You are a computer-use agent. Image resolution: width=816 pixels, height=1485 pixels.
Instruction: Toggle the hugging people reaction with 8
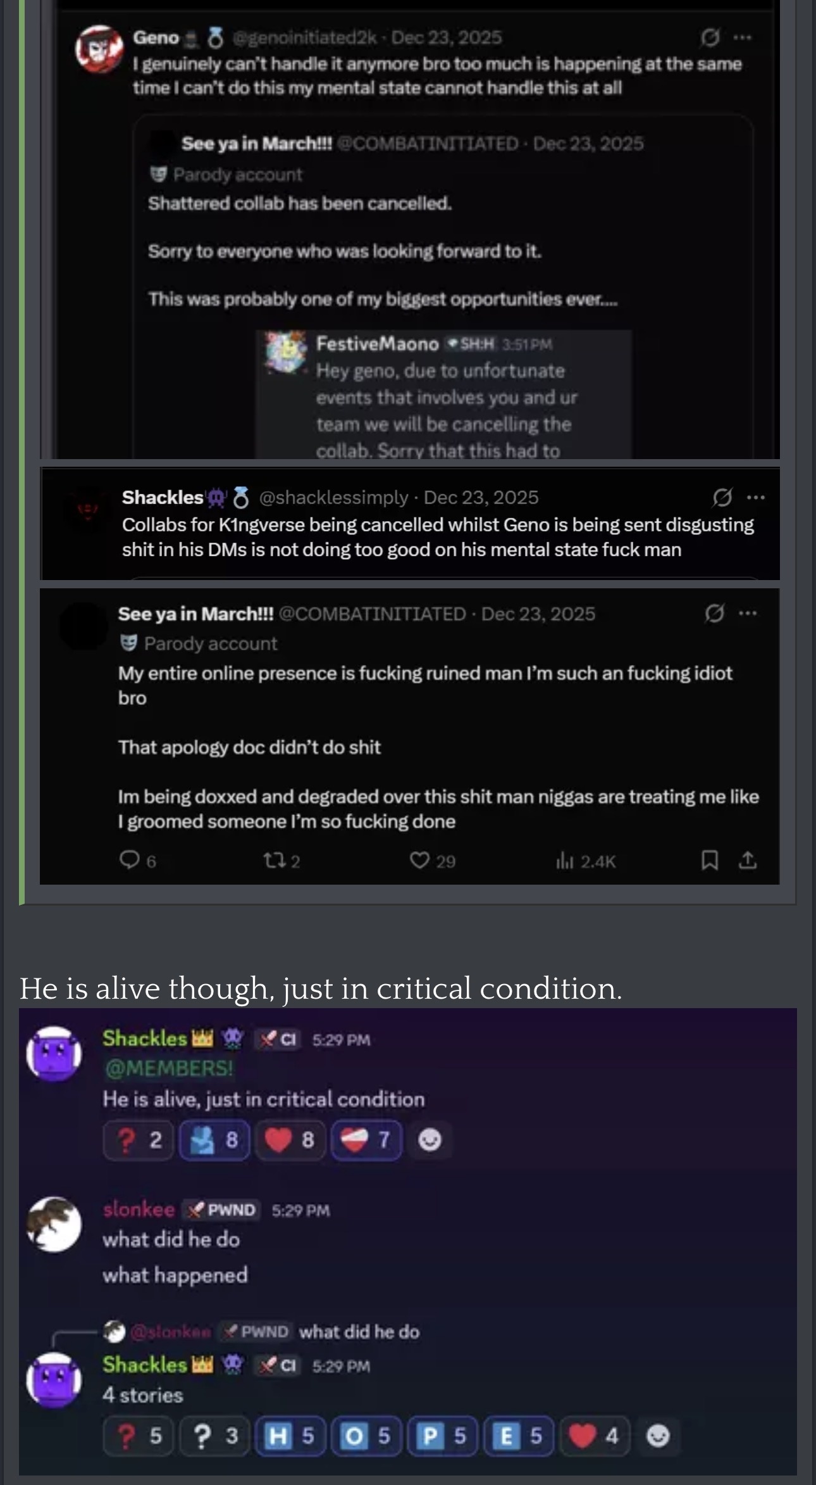coord(214,1140)
